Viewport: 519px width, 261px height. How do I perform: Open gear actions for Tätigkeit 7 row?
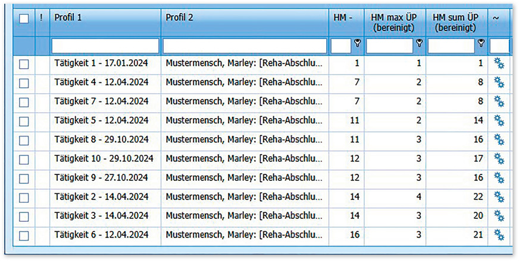(499, 101)
